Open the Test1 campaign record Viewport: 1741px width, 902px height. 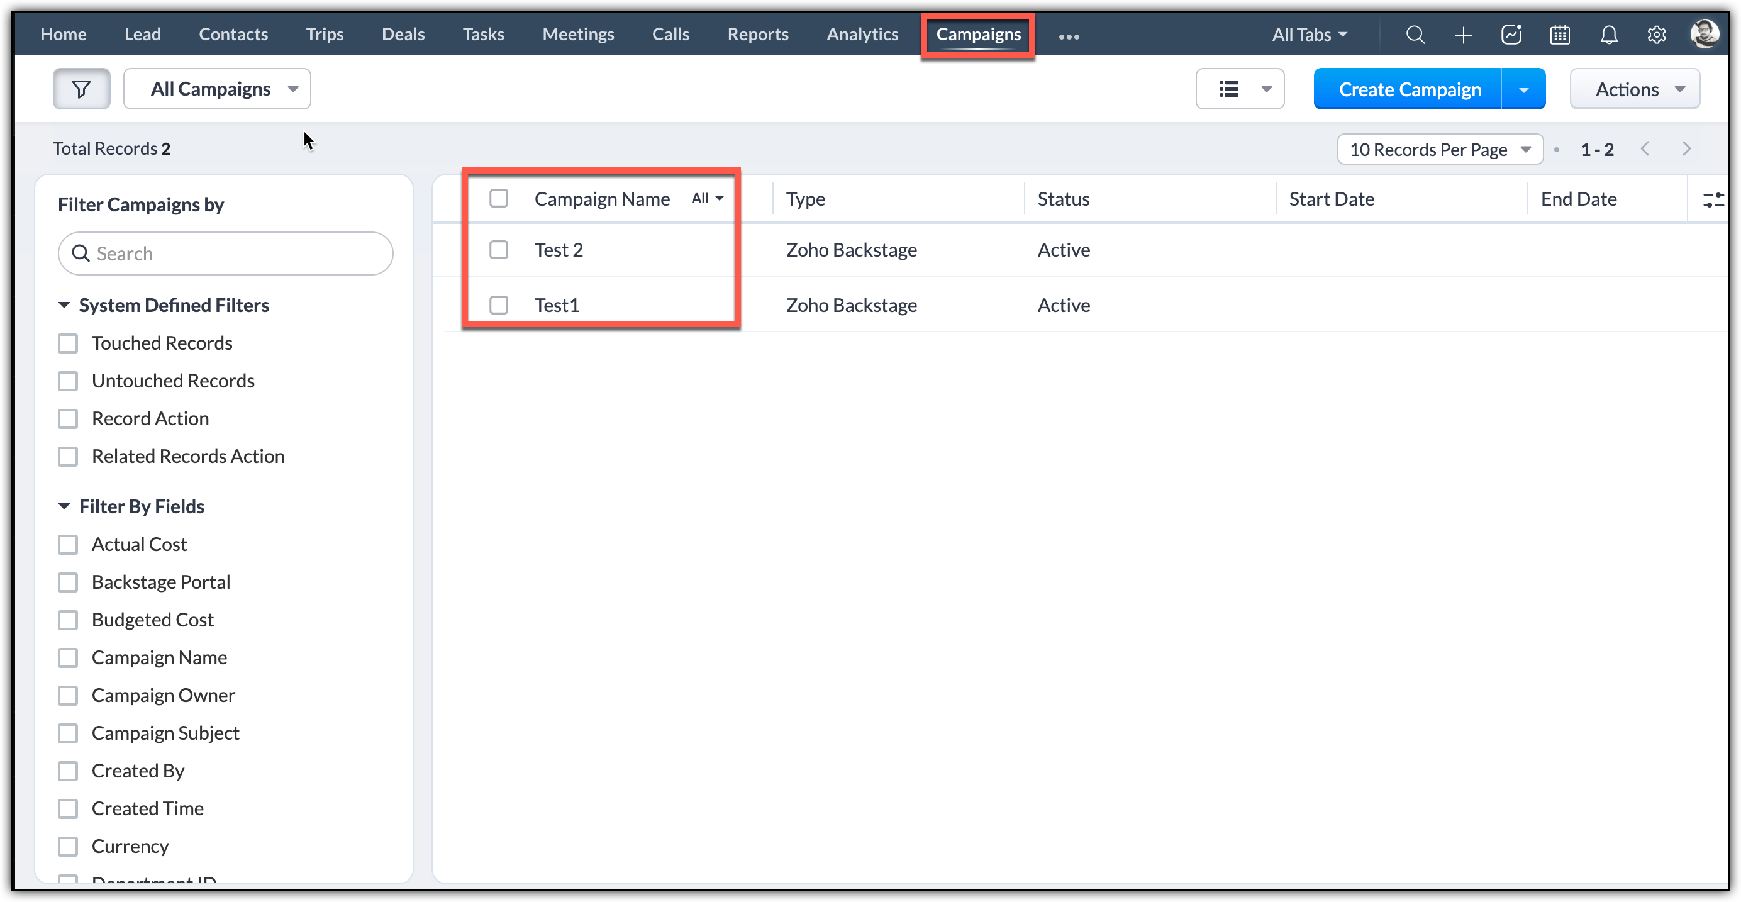point(556,306)
